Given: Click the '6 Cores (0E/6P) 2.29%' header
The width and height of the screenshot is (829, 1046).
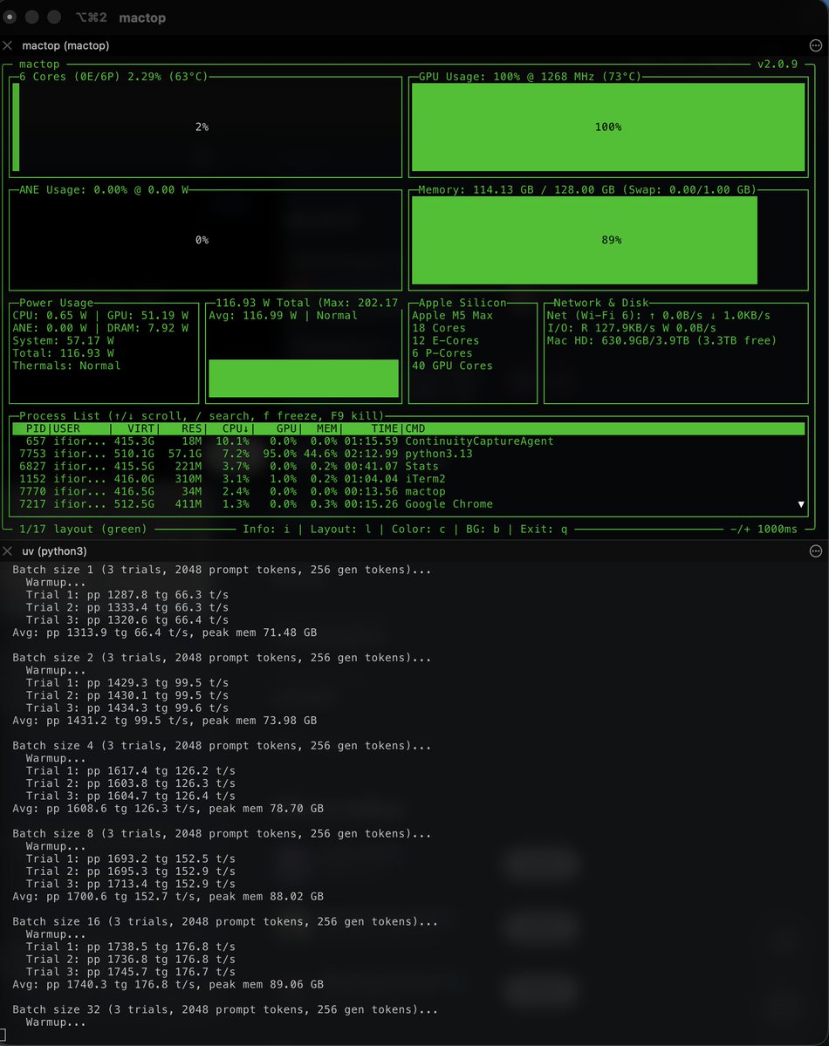Looking at the screenshot, I should [x=113, y=77].
